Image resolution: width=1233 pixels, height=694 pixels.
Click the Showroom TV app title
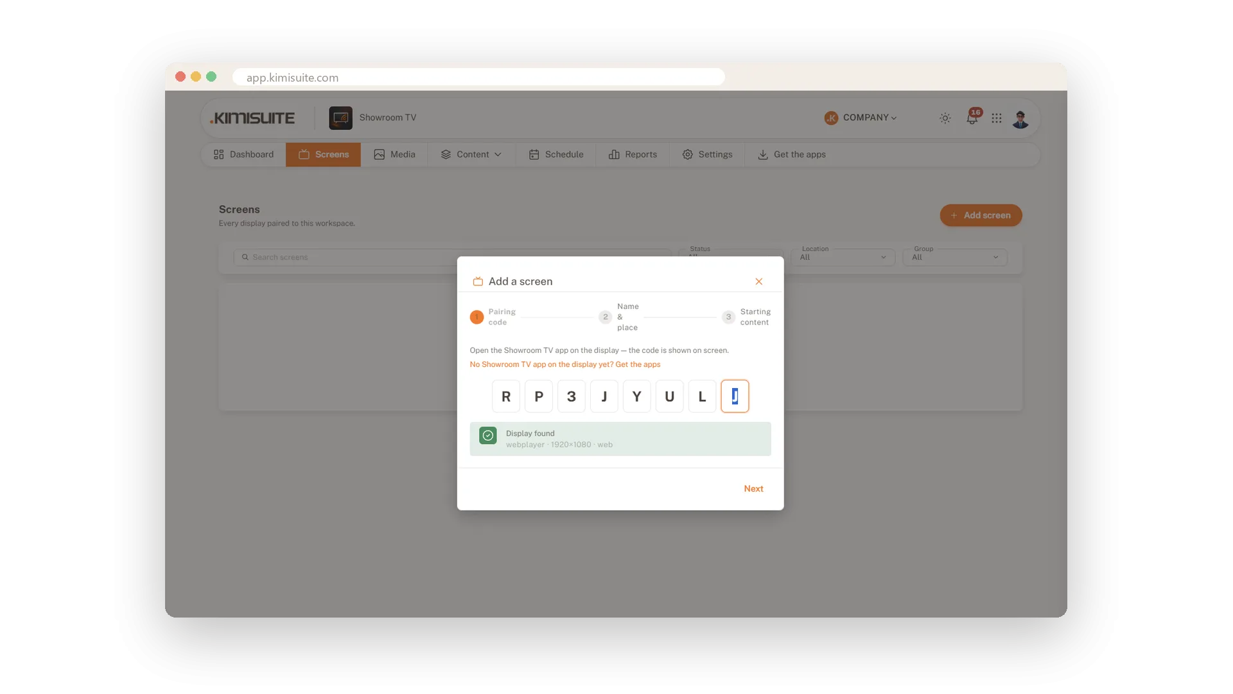pyautogui.click(x=388, y=118)
